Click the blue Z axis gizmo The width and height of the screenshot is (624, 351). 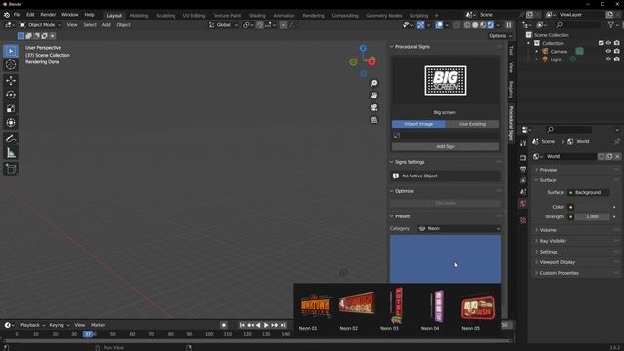(x=363, y=48)
